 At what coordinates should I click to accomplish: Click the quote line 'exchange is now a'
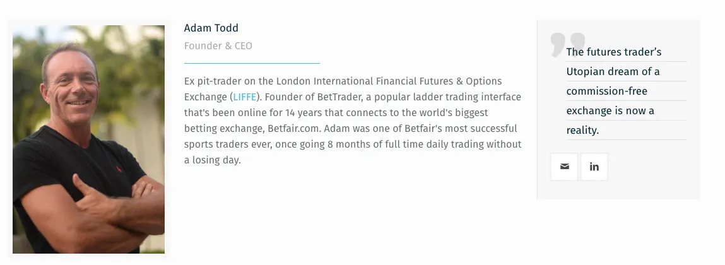(610, 111)
